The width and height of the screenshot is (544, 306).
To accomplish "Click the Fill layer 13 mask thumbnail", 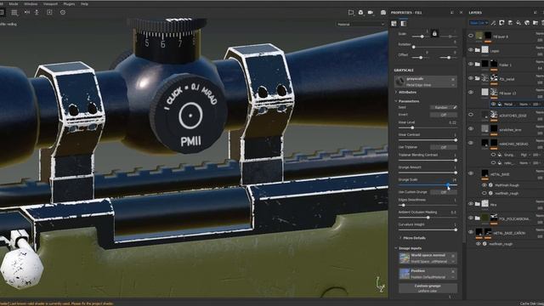I will 494,93.
